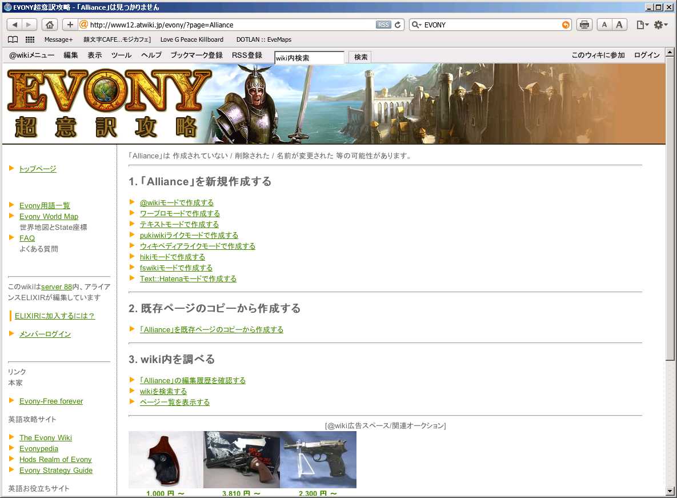Click hikiモードで作成する link
Screen dimensions: 677x498
173,257
